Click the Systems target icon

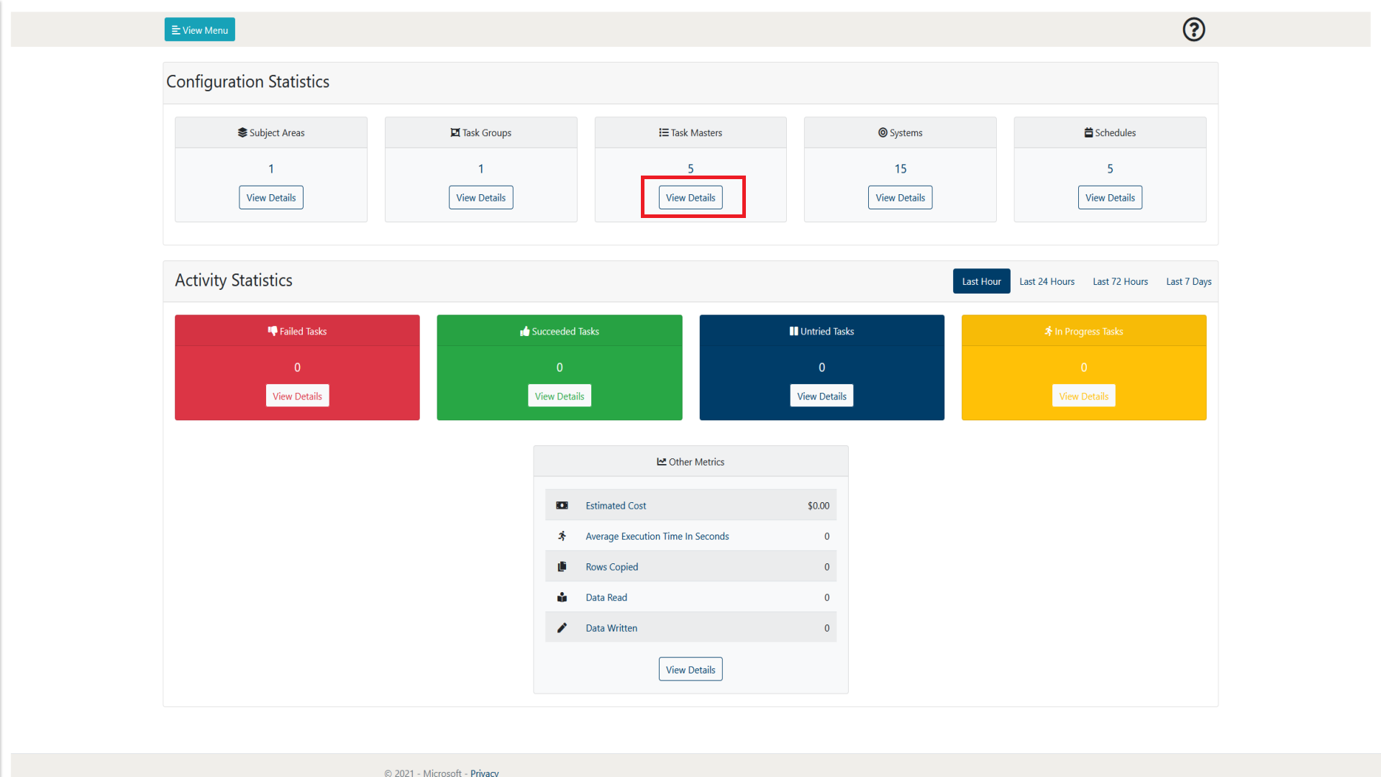coord(883,132)
